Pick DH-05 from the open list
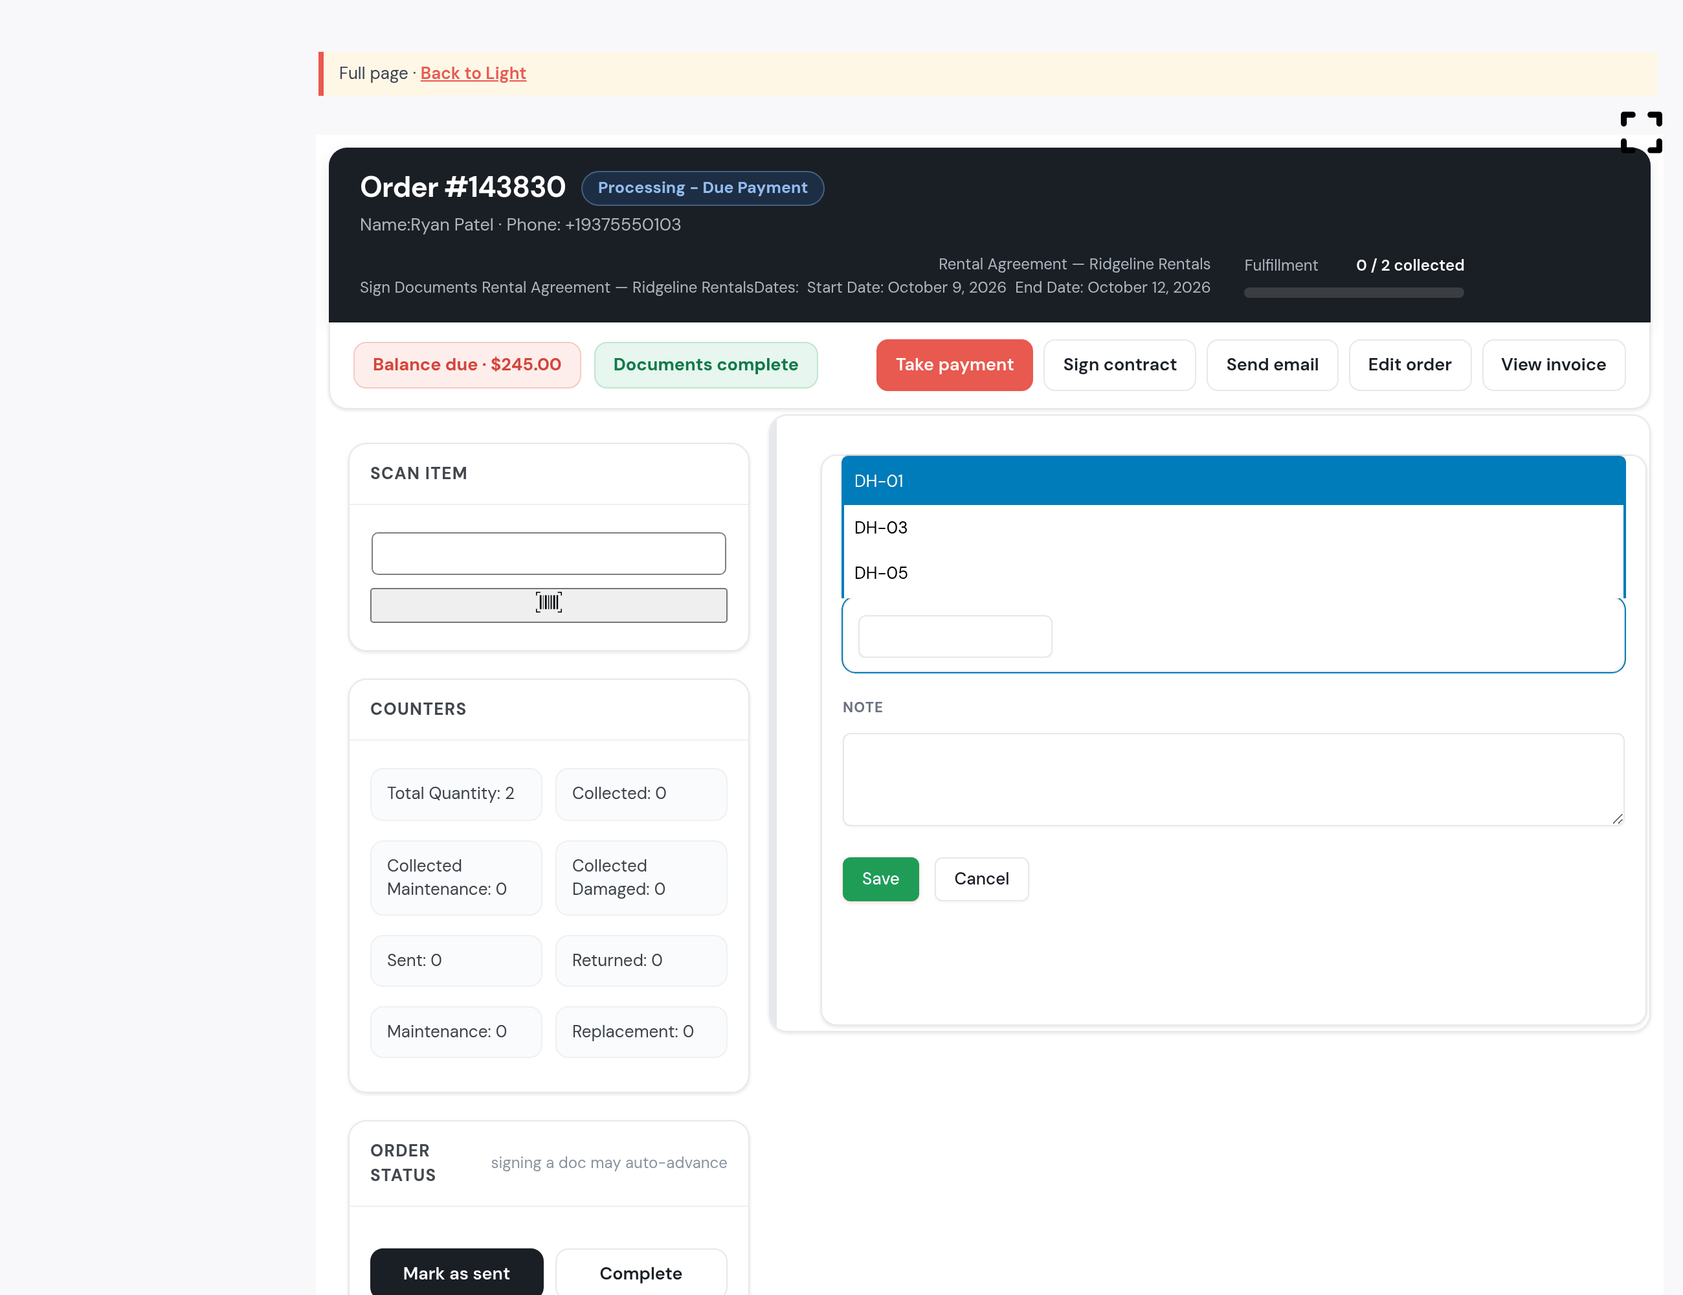This screenshot has height=1295, width=1683. coord(1234,573)
